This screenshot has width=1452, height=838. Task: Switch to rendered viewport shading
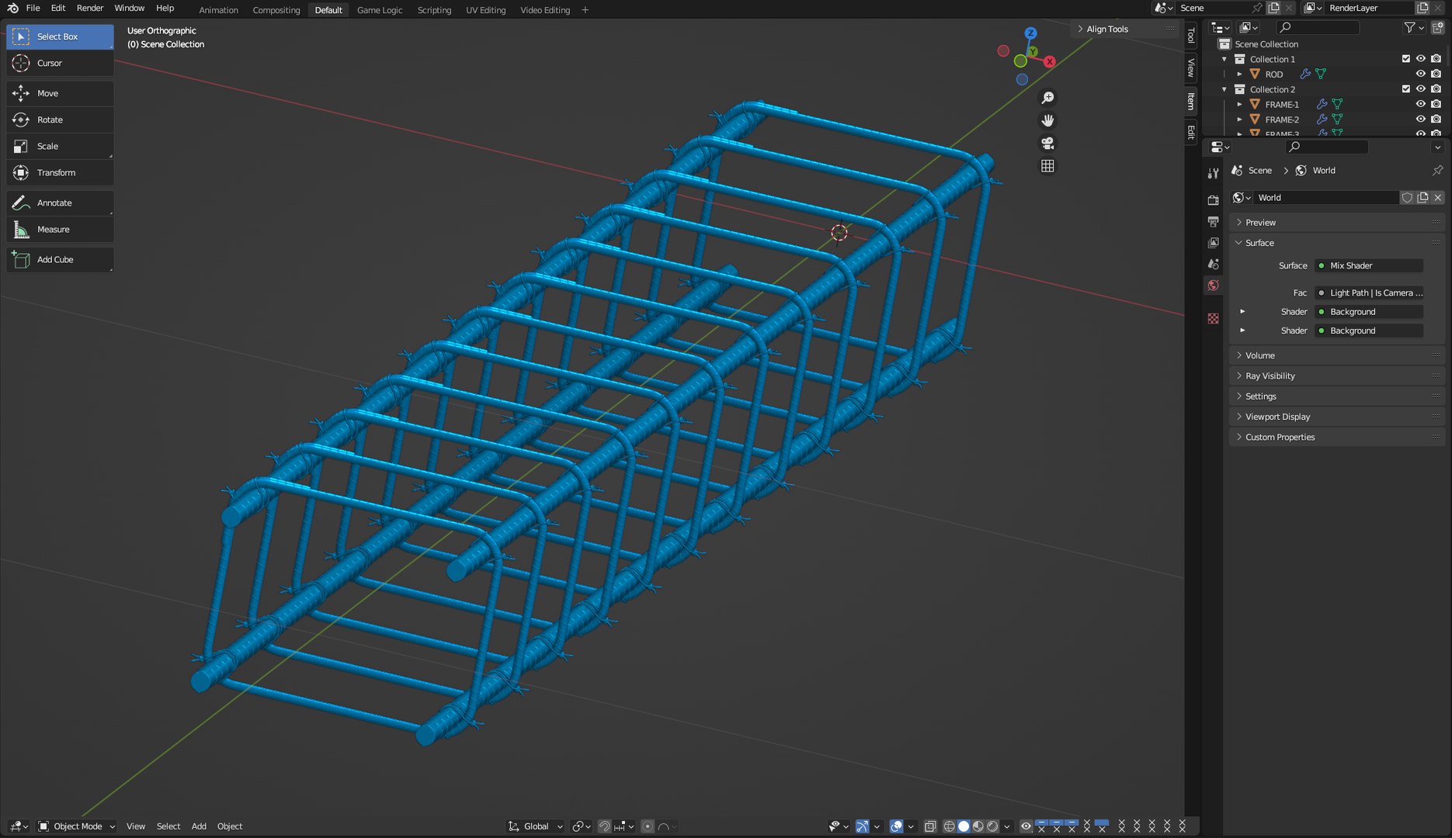[992, 826]
